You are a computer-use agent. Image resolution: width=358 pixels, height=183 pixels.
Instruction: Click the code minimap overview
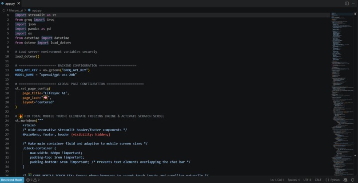click(x=342, y=94)
